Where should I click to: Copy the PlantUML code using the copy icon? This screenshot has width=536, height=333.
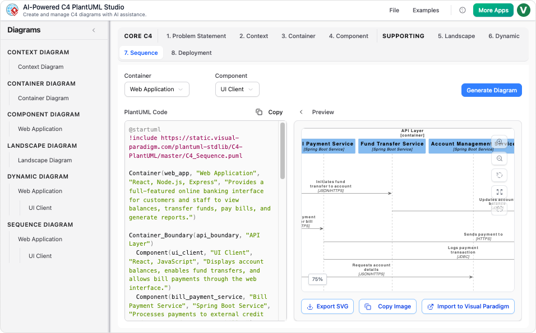(258, 112)
